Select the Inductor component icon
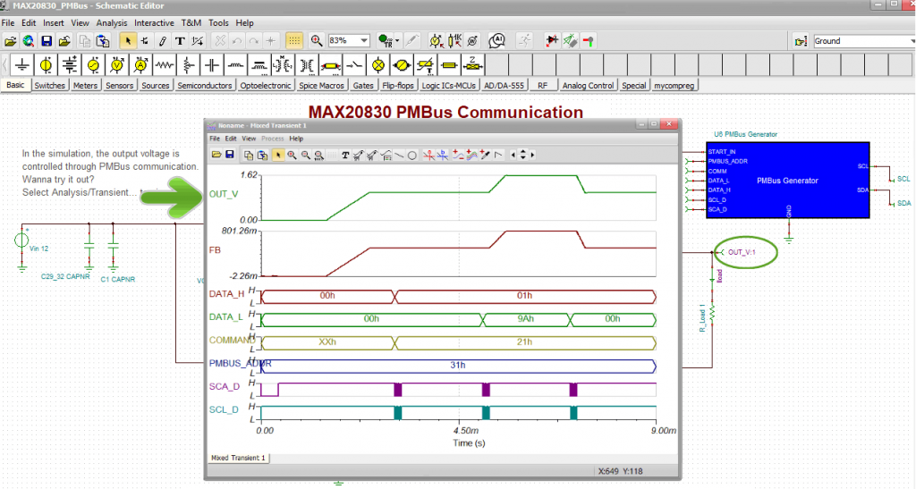The image size is (916, 489). (235, 65)
